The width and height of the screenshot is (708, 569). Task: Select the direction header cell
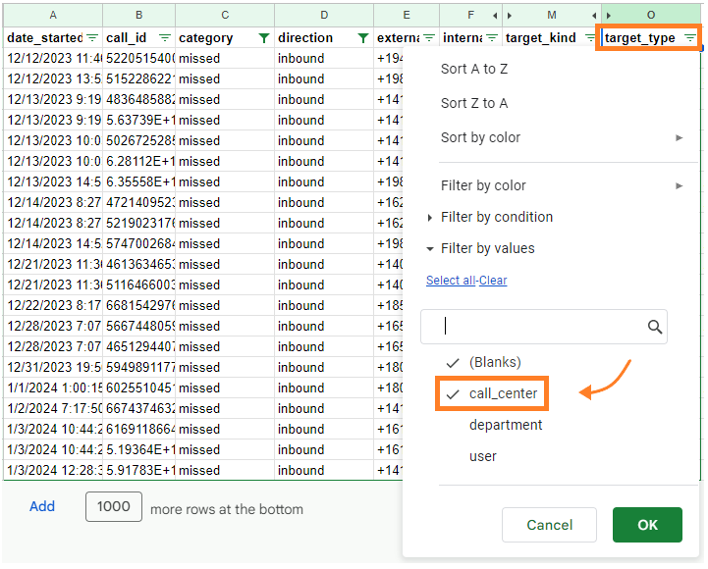324,38
